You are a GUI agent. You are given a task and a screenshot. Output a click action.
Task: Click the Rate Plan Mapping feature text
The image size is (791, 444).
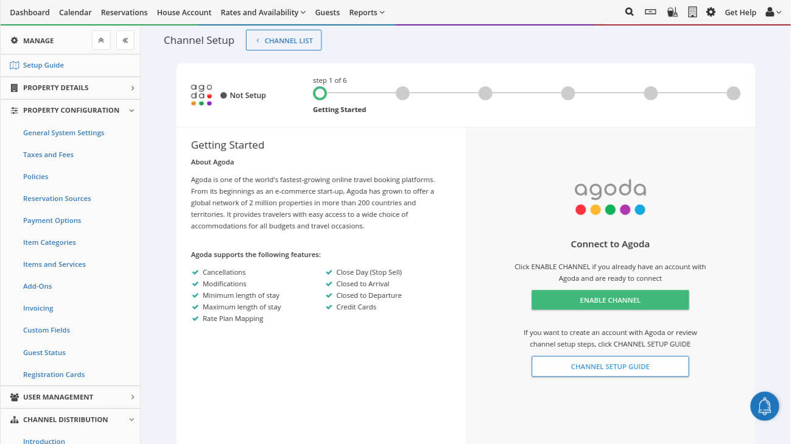pyautogui.click(x=233, y=319)
